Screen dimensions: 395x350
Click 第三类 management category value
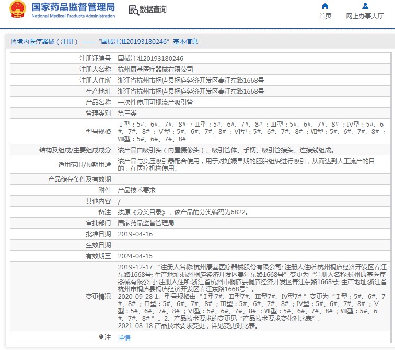coord(127,114)
